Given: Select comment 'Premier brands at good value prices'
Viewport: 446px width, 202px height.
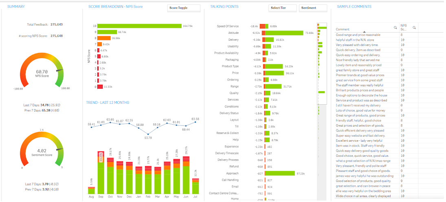Looking at the screenshot, I should [360, 75].
